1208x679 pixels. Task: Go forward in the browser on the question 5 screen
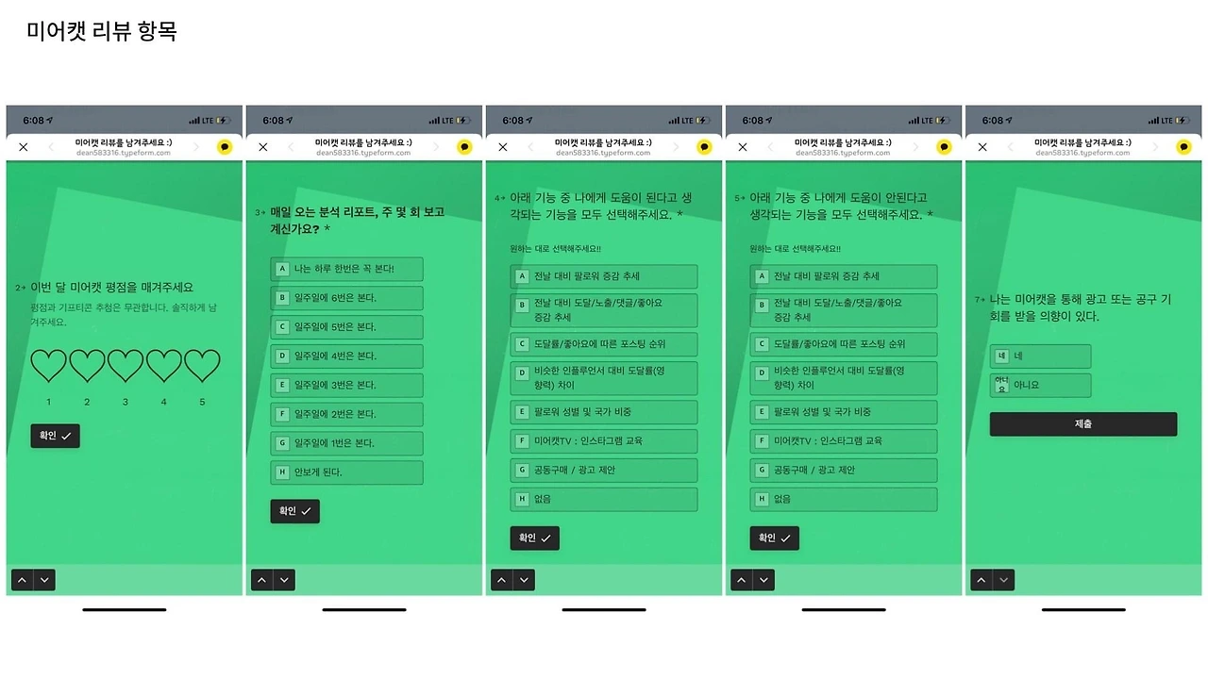(x=915, y=147)
